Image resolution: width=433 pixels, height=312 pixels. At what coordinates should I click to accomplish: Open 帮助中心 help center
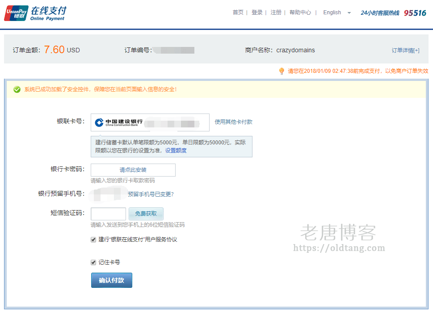click(x=300, y=13)
